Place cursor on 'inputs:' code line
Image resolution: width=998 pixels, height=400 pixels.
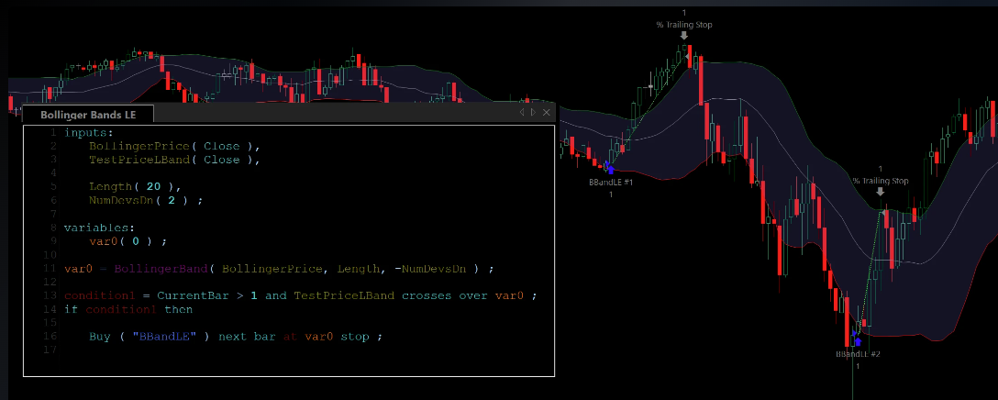click(x=88, y=132)
